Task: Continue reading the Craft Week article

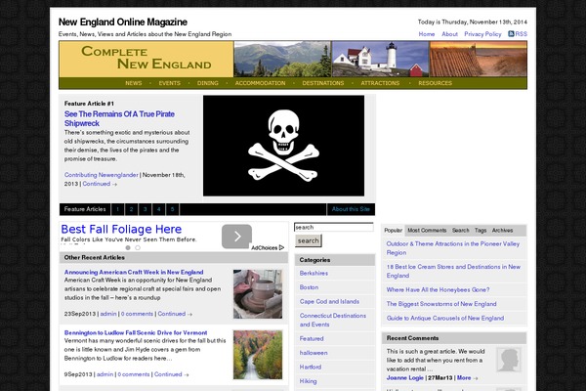Action: (175, 314)
